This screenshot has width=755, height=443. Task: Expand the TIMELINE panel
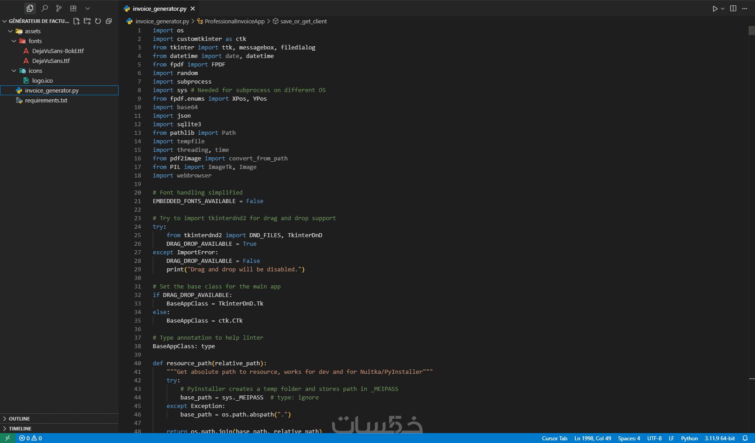(x=59, y=428)
